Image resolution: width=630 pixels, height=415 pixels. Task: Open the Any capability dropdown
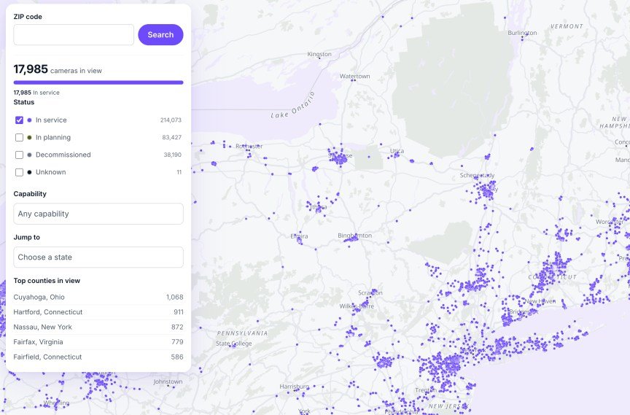click(98, 214)
